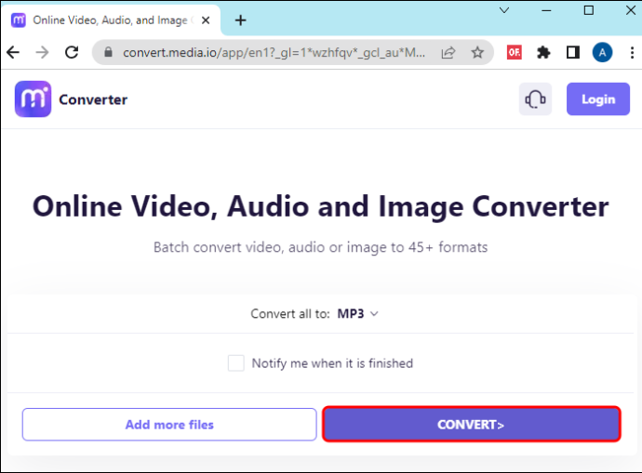Open Chrome three-dot menu
The width and height of the screenshot is (642, 473).
click(632, 52)
